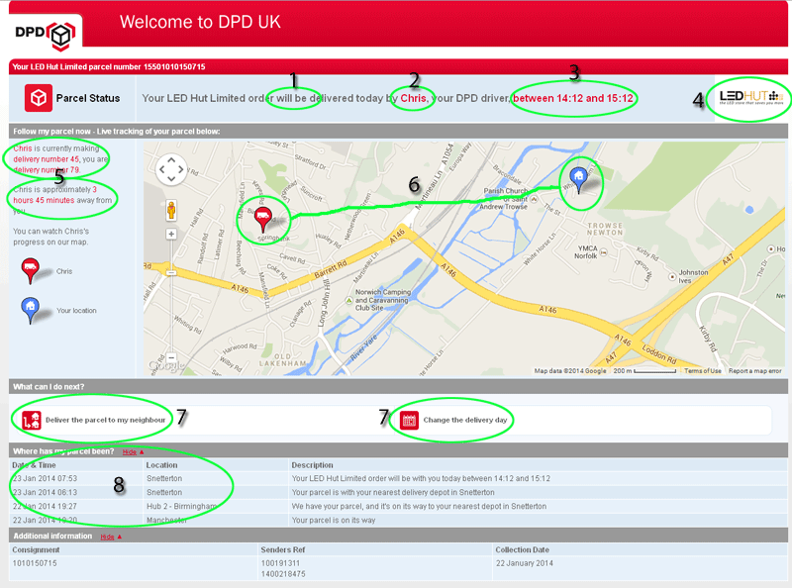Viewport: 792px width, 588px height.
Task: Click the Manchester location cell
Action: click(166, 521)
